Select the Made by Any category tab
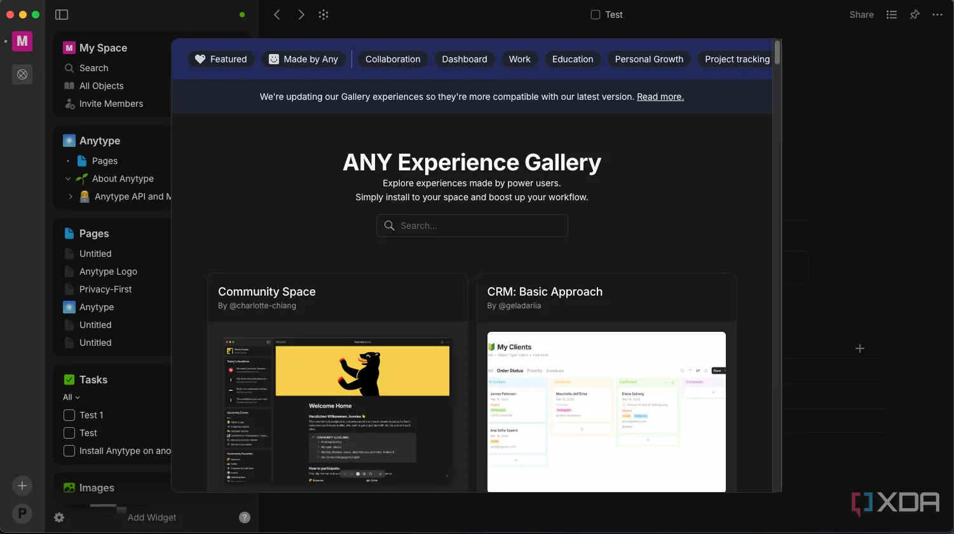 click(x=303, y=59)
